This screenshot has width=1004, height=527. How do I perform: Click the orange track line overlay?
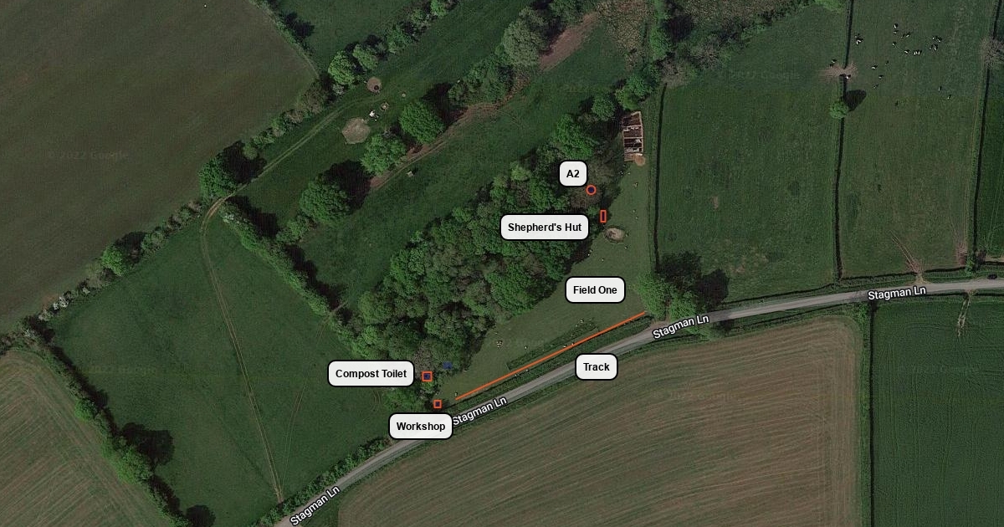tap(551, 356)
